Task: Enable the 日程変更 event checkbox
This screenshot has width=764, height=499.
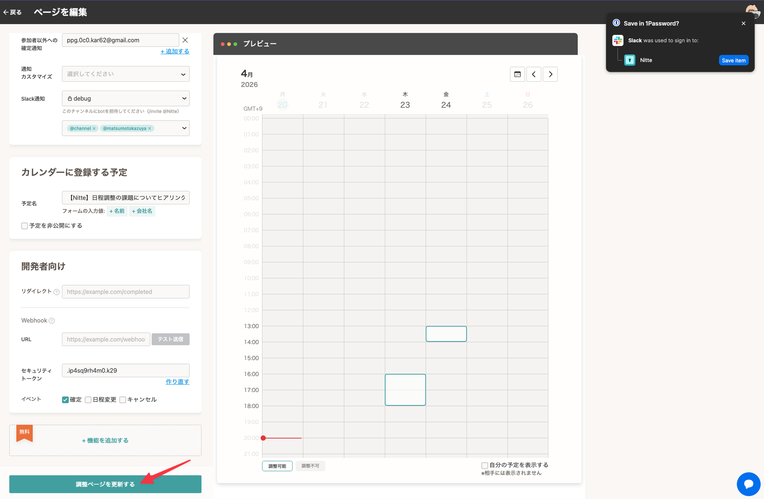Action: pyautogui.click(x=88, y=400)
